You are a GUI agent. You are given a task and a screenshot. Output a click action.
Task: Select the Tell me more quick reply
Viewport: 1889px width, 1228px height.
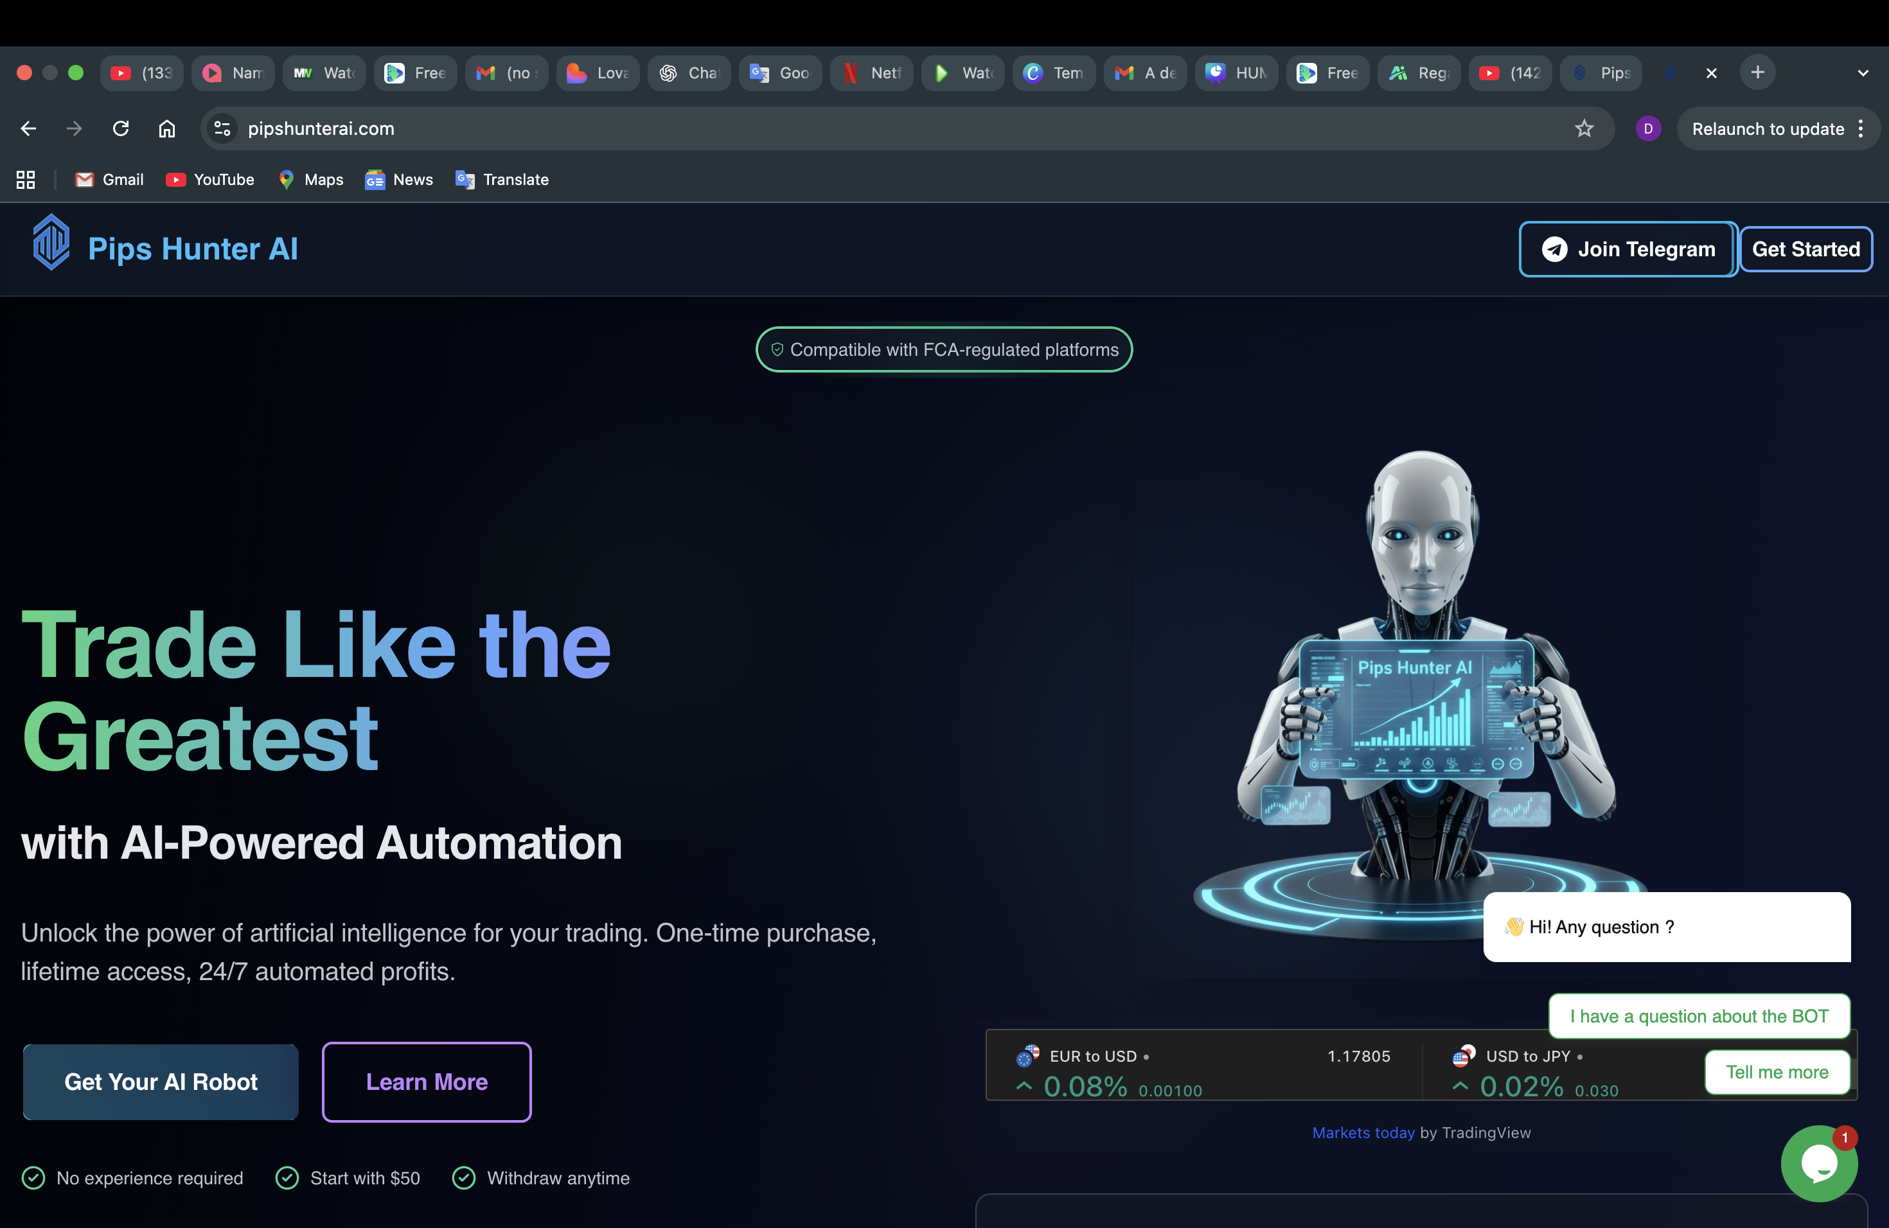click(x=1777, y=1072)
